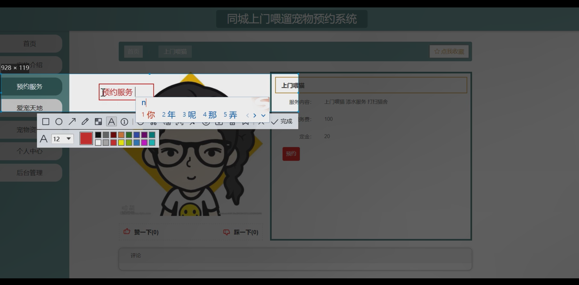579x285 pixels.
Task: Pick the cyan turquoise color swatch
Action: (152, 142)
